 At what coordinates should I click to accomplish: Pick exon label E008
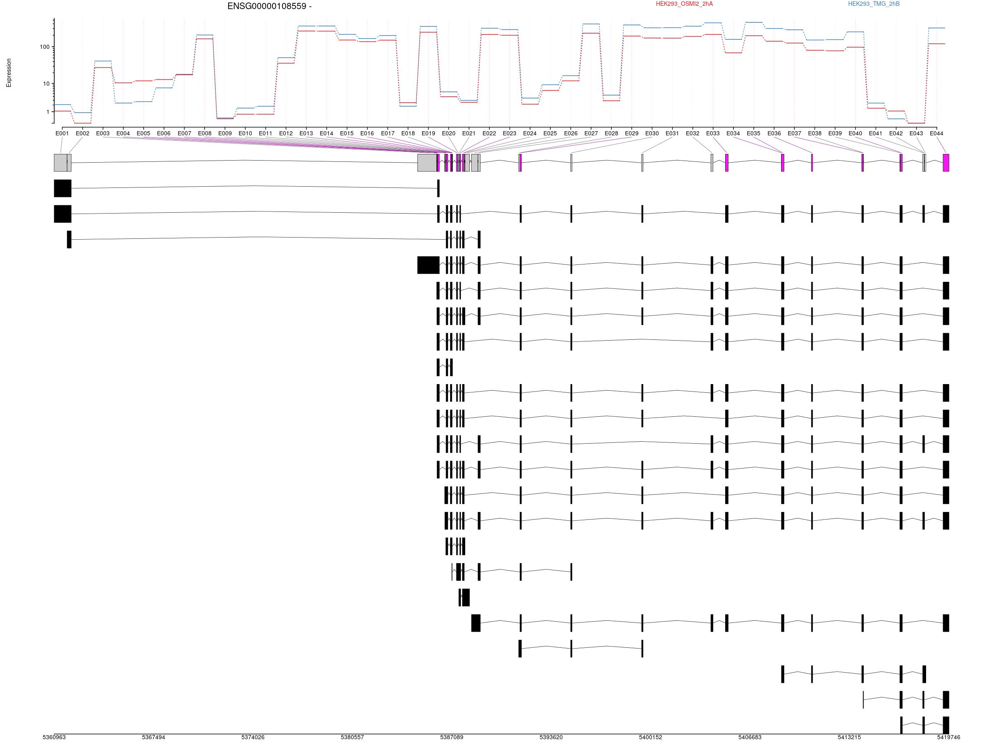point(205,133)
